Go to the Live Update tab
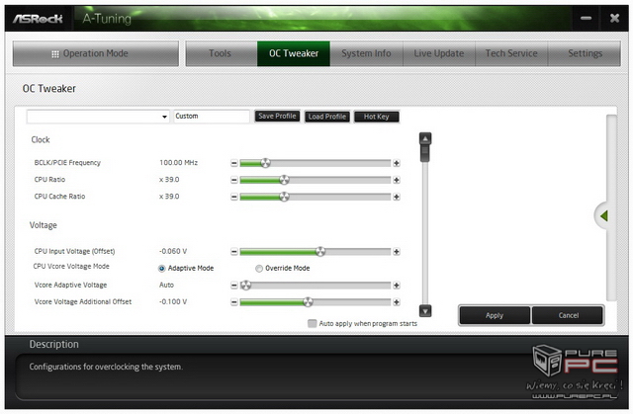The height and width of the screenshot is (414, 633). click(x=439, y=53)
